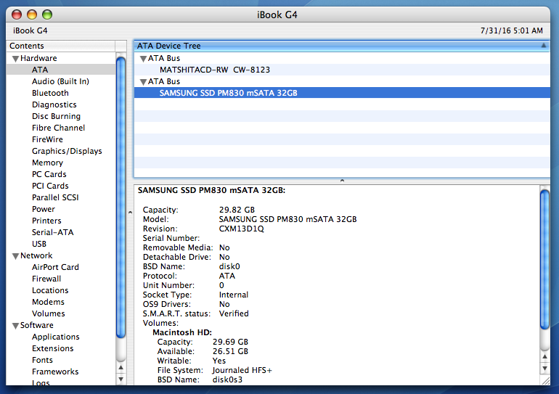Image resolution: width=559 pixels, height=394 pixels.
Task: Select Frameworks under Software
Action: click(55, 372)
